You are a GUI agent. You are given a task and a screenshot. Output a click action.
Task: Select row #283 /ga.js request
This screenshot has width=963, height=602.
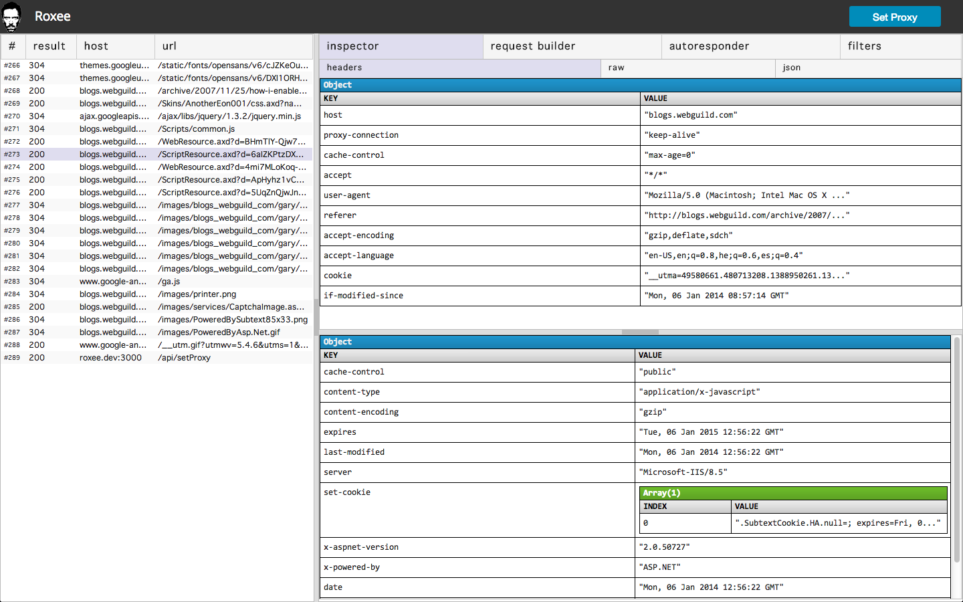coord(156,282)
